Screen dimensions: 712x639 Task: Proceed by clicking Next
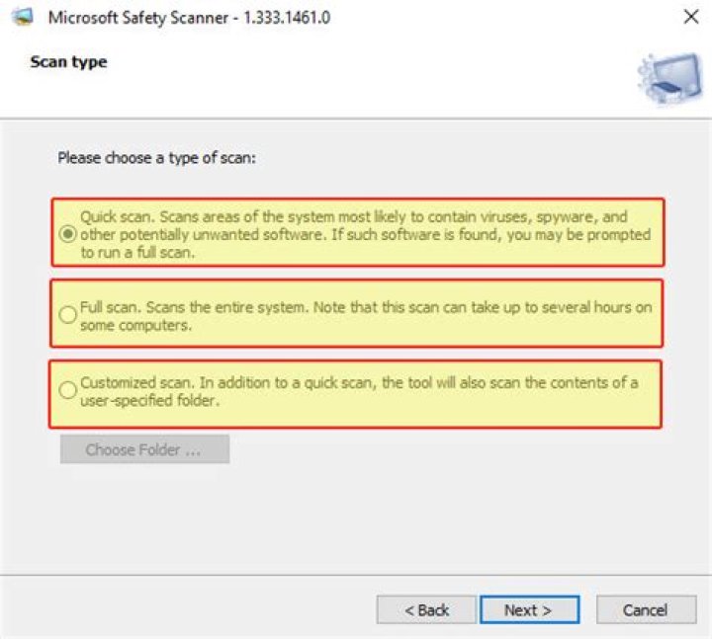[x=529, y=609]
